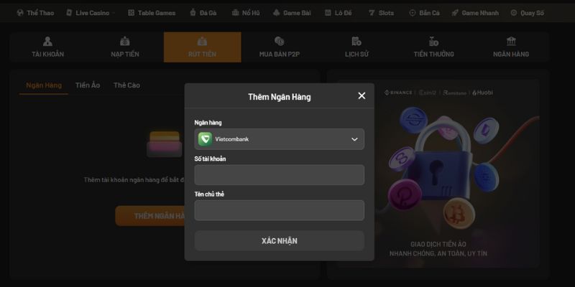This screenshot has width=575, height=287.
Task: Switch to the Tiền Ảo tab
Action: click(88, 85)
